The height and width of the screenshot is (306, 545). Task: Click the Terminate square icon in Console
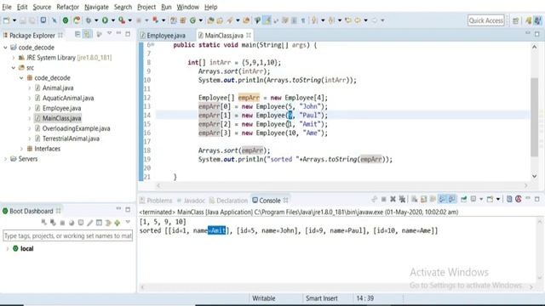384,199
